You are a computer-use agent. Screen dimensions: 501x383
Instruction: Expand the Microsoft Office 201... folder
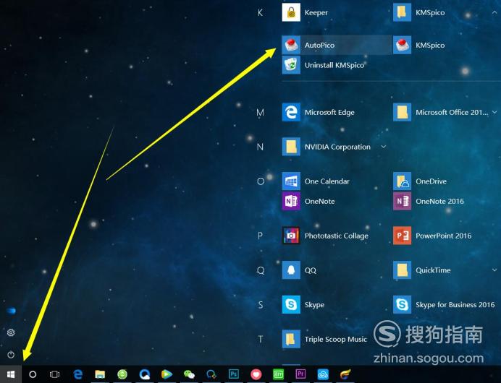pyautogui.click(x=494, y=112)
